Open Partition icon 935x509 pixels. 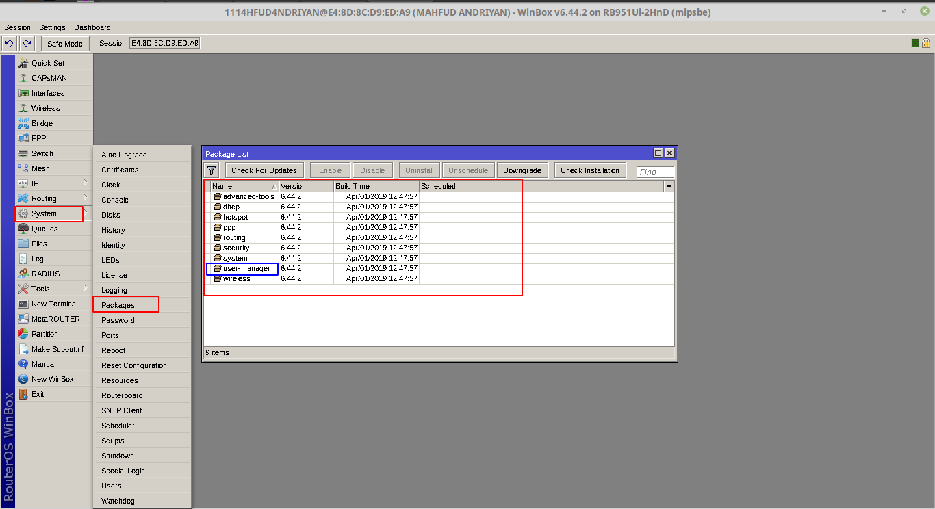point(23,334)
